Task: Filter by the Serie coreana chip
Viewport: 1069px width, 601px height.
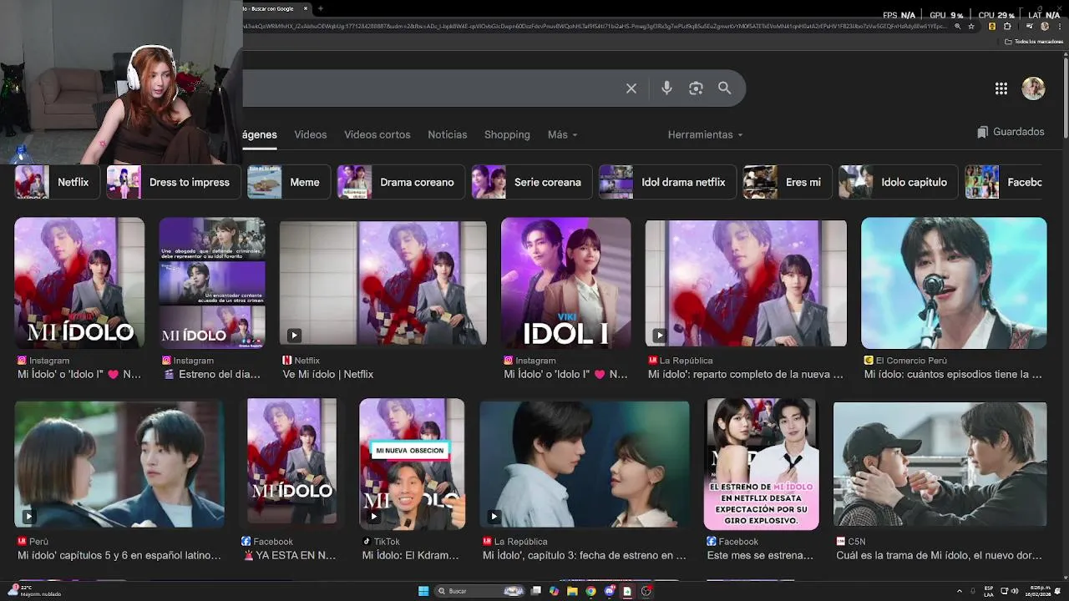Action: (x=531, y=182)
